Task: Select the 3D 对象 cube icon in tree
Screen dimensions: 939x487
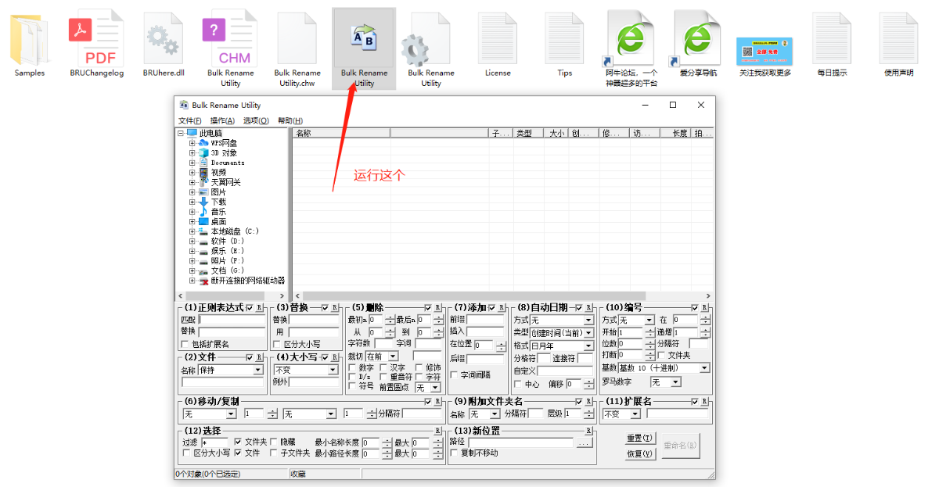Action: (203, 153)
